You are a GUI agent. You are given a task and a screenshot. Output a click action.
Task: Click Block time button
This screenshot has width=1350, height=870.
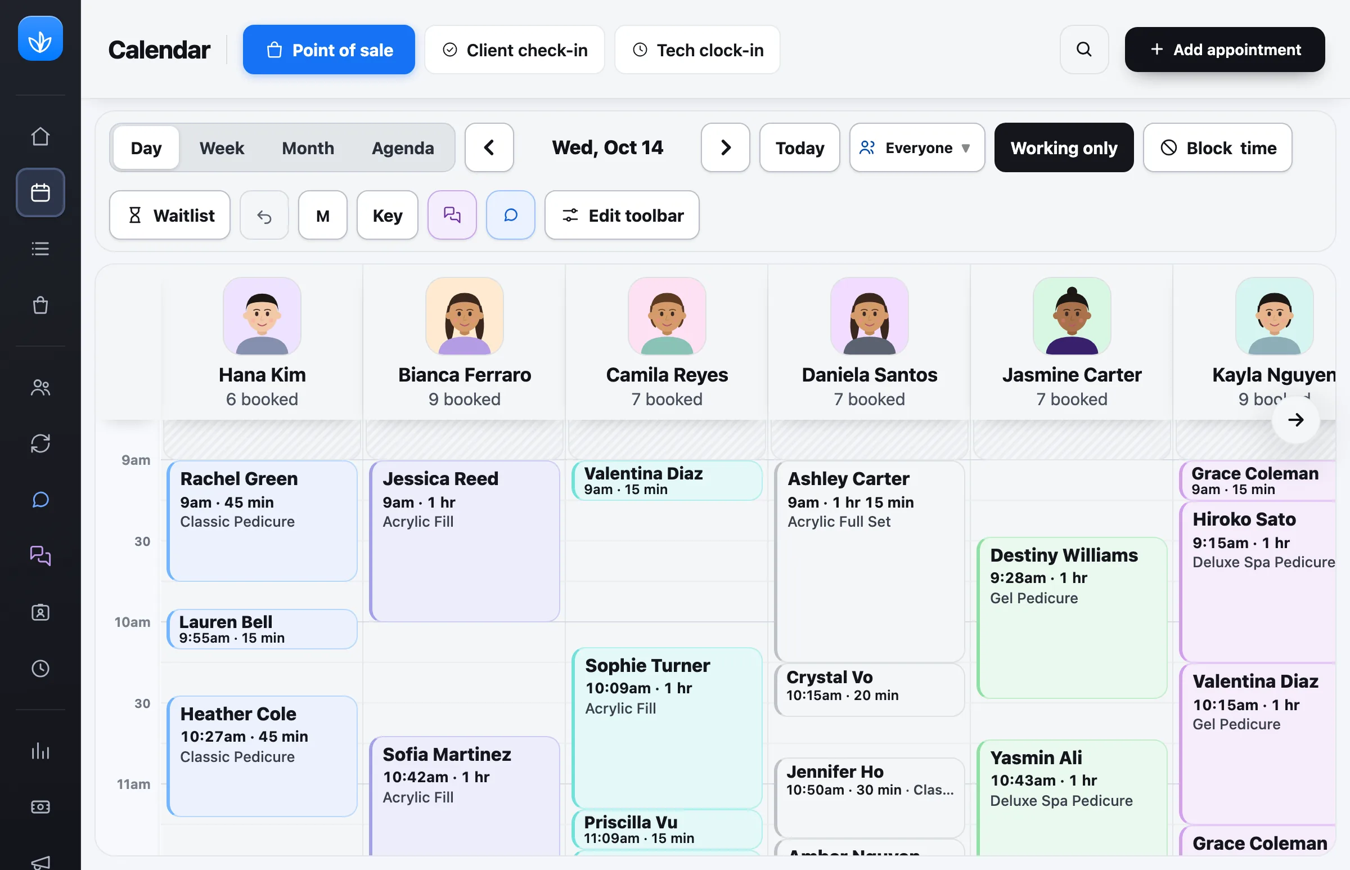1218,148
